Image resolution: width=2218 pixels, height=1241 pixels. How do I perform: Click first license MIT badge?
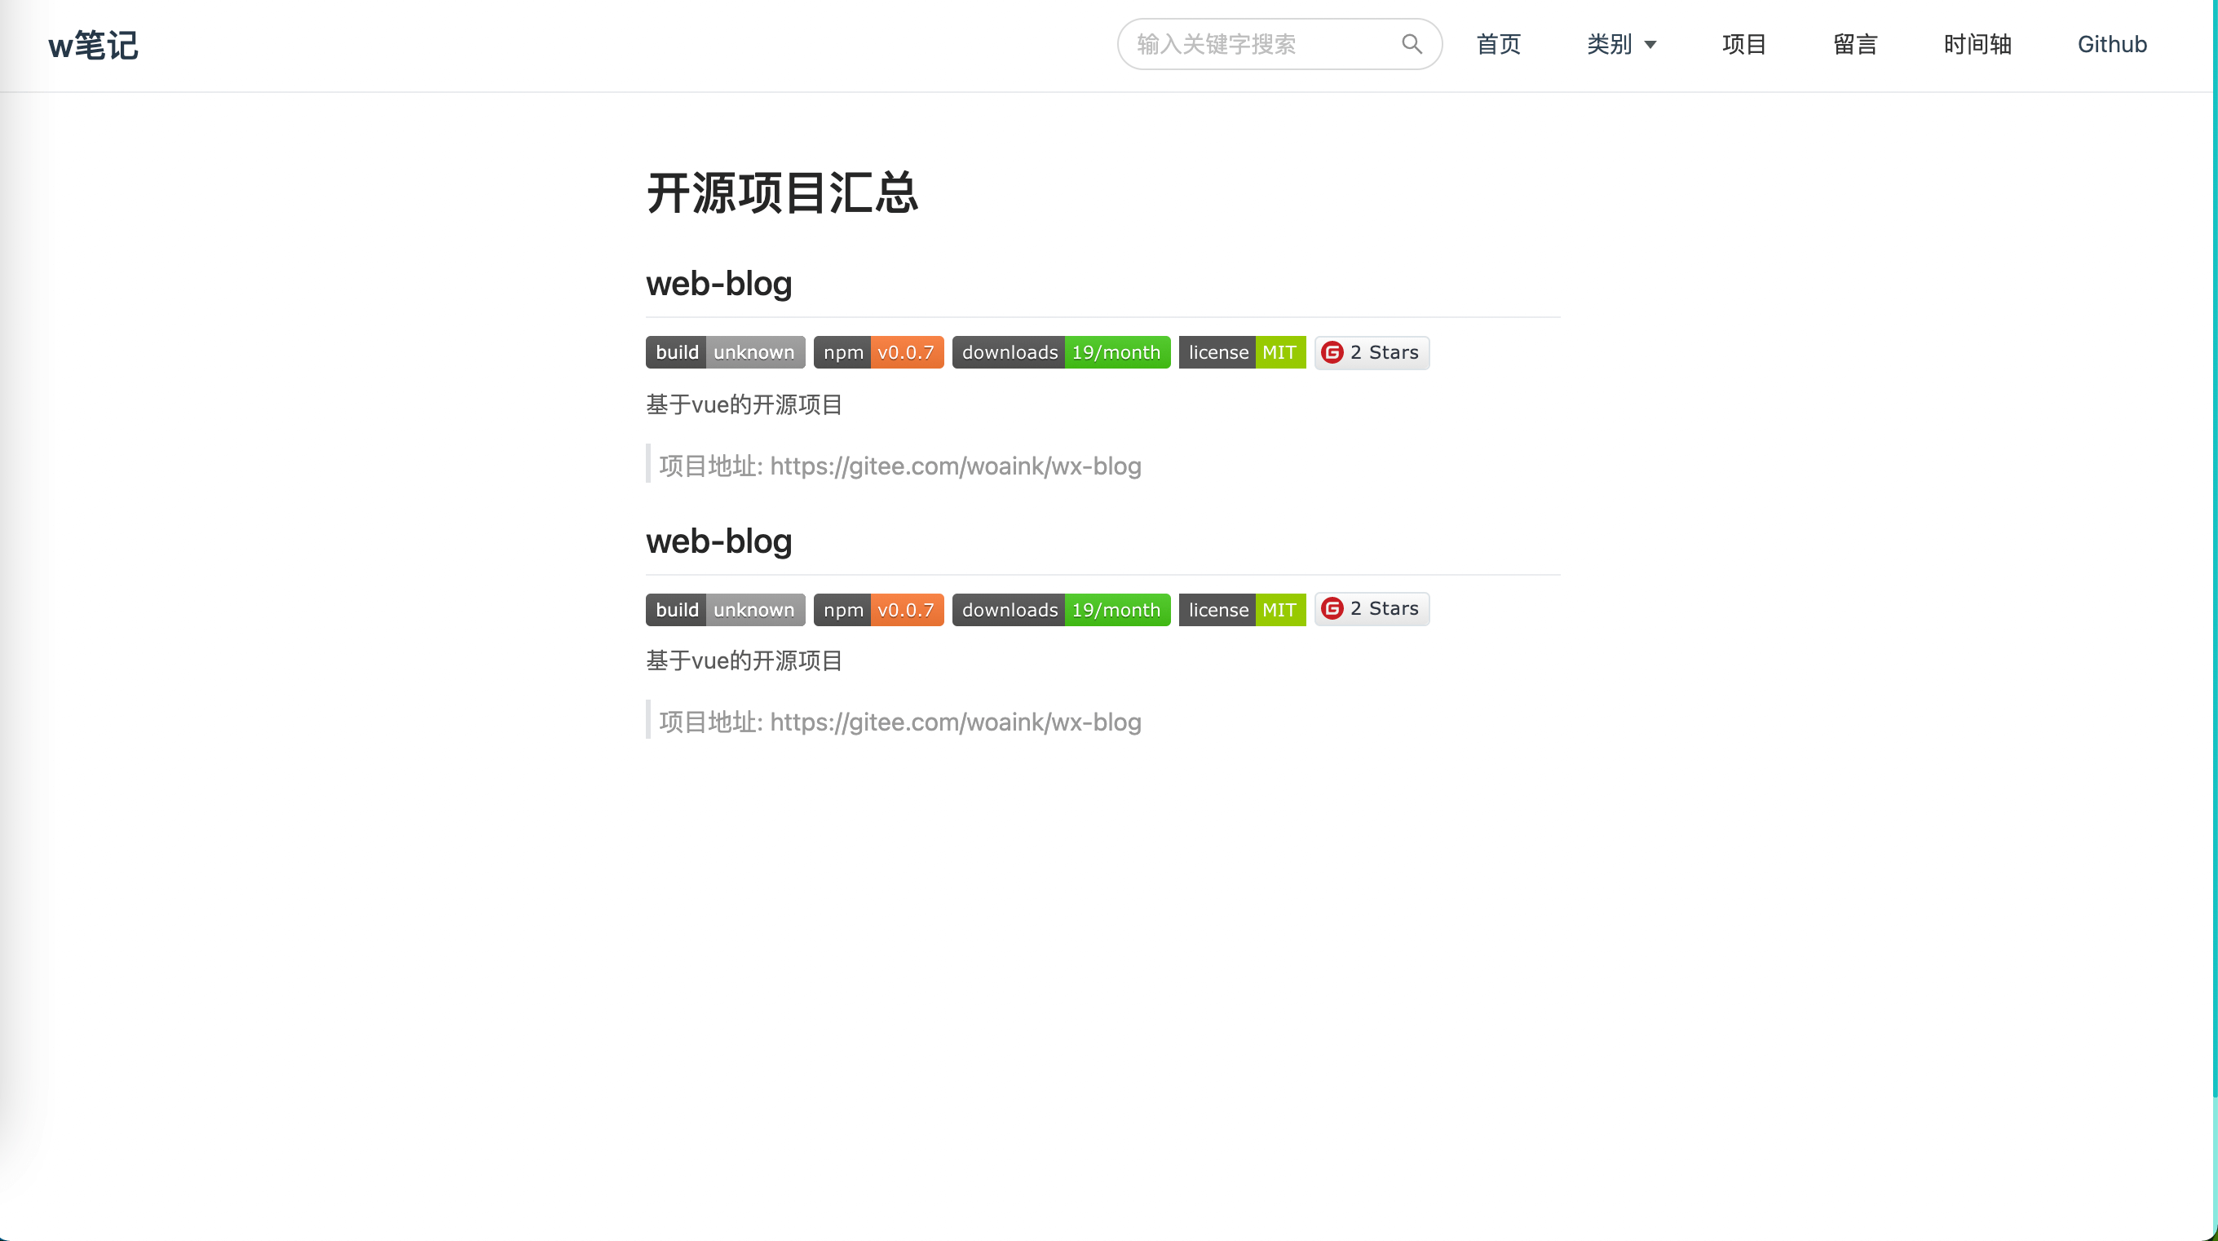(1242, 352)
